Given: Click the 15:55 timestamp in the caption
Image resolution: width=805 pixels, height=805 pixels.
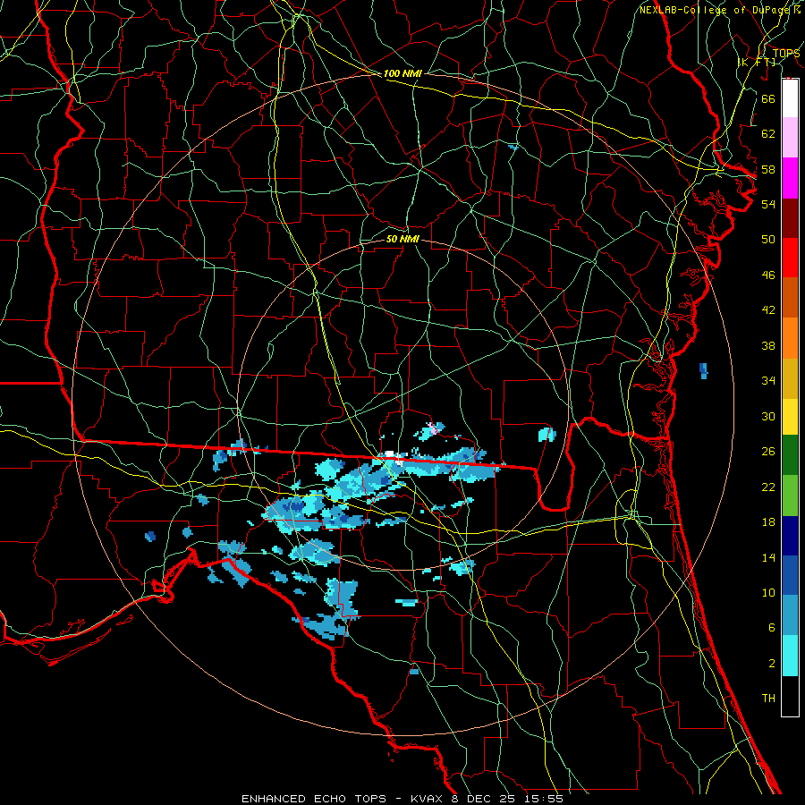Looking at the screenshot, I should (544, 799).
